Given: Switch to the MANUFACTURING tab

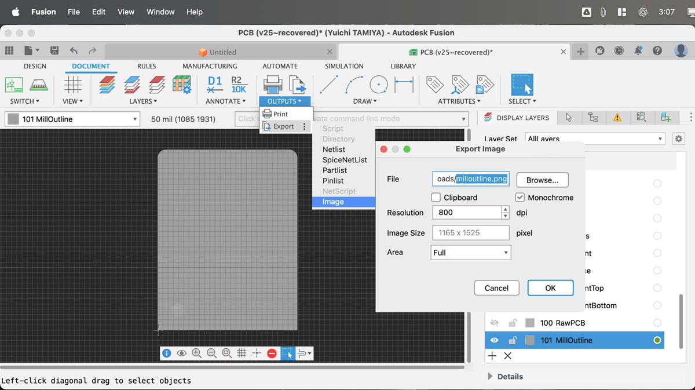Looking at the screenshot, I should 210,66.
